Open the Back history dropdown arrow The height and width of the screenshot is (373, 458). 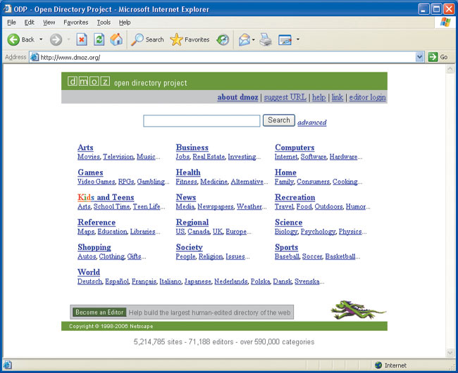click(x=41, y=39)
